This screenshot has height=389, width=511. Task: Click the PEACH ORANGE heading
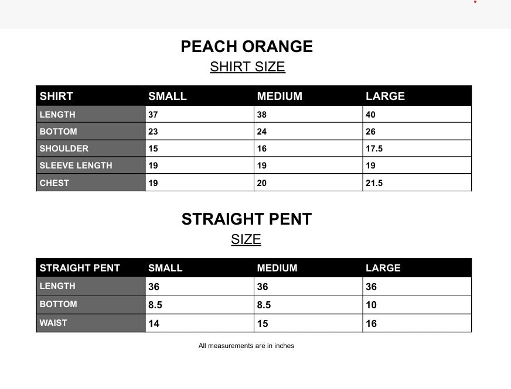click(x=247, y=47)
